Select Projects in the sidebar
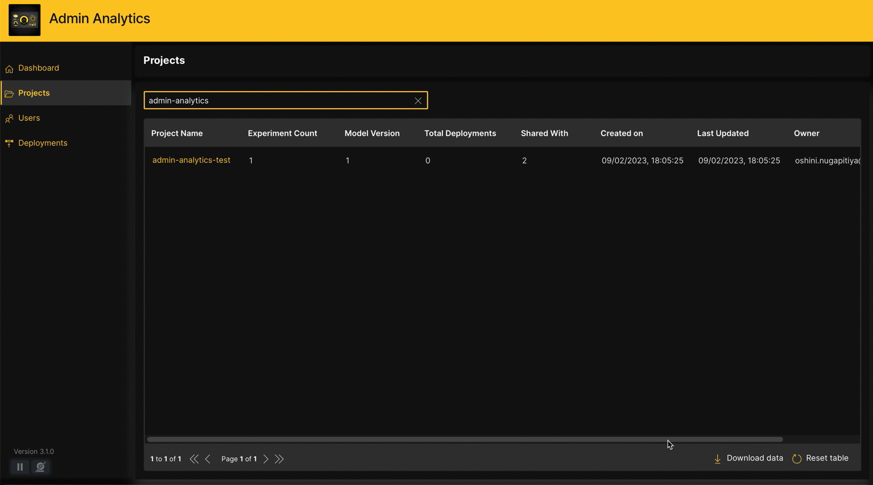Screen dimensions: 873x485 tap(34, 93)
